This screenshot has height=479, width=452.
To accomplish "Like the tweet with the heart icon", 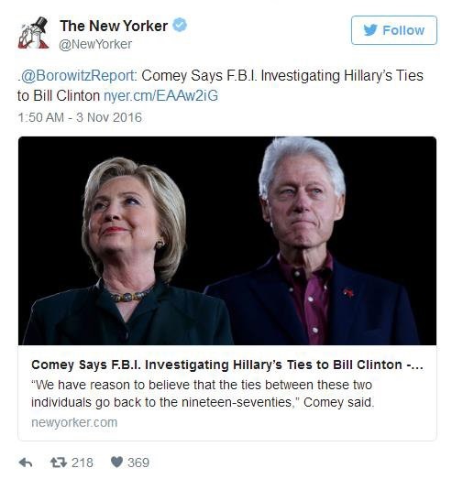I will [116, 462].
